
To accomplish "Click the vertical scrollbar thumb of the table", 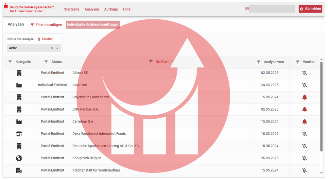I will coord(322,107).
